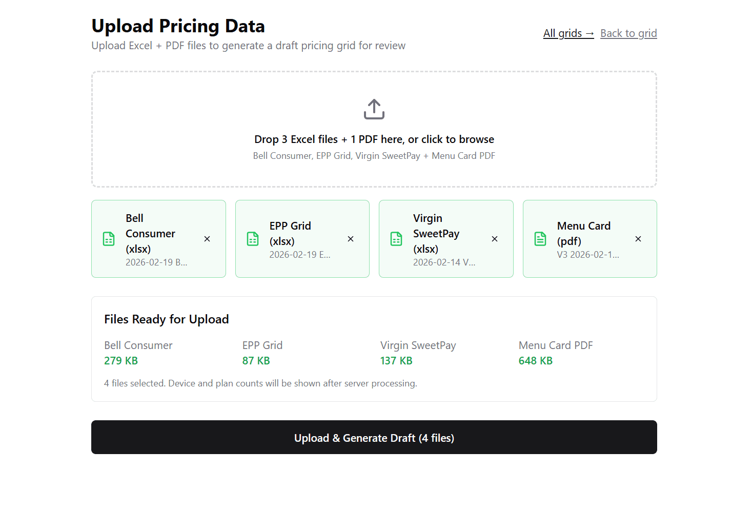
Task: Select the Virgin SweetPay spreadsheet icon
Action: click(396, 238)
